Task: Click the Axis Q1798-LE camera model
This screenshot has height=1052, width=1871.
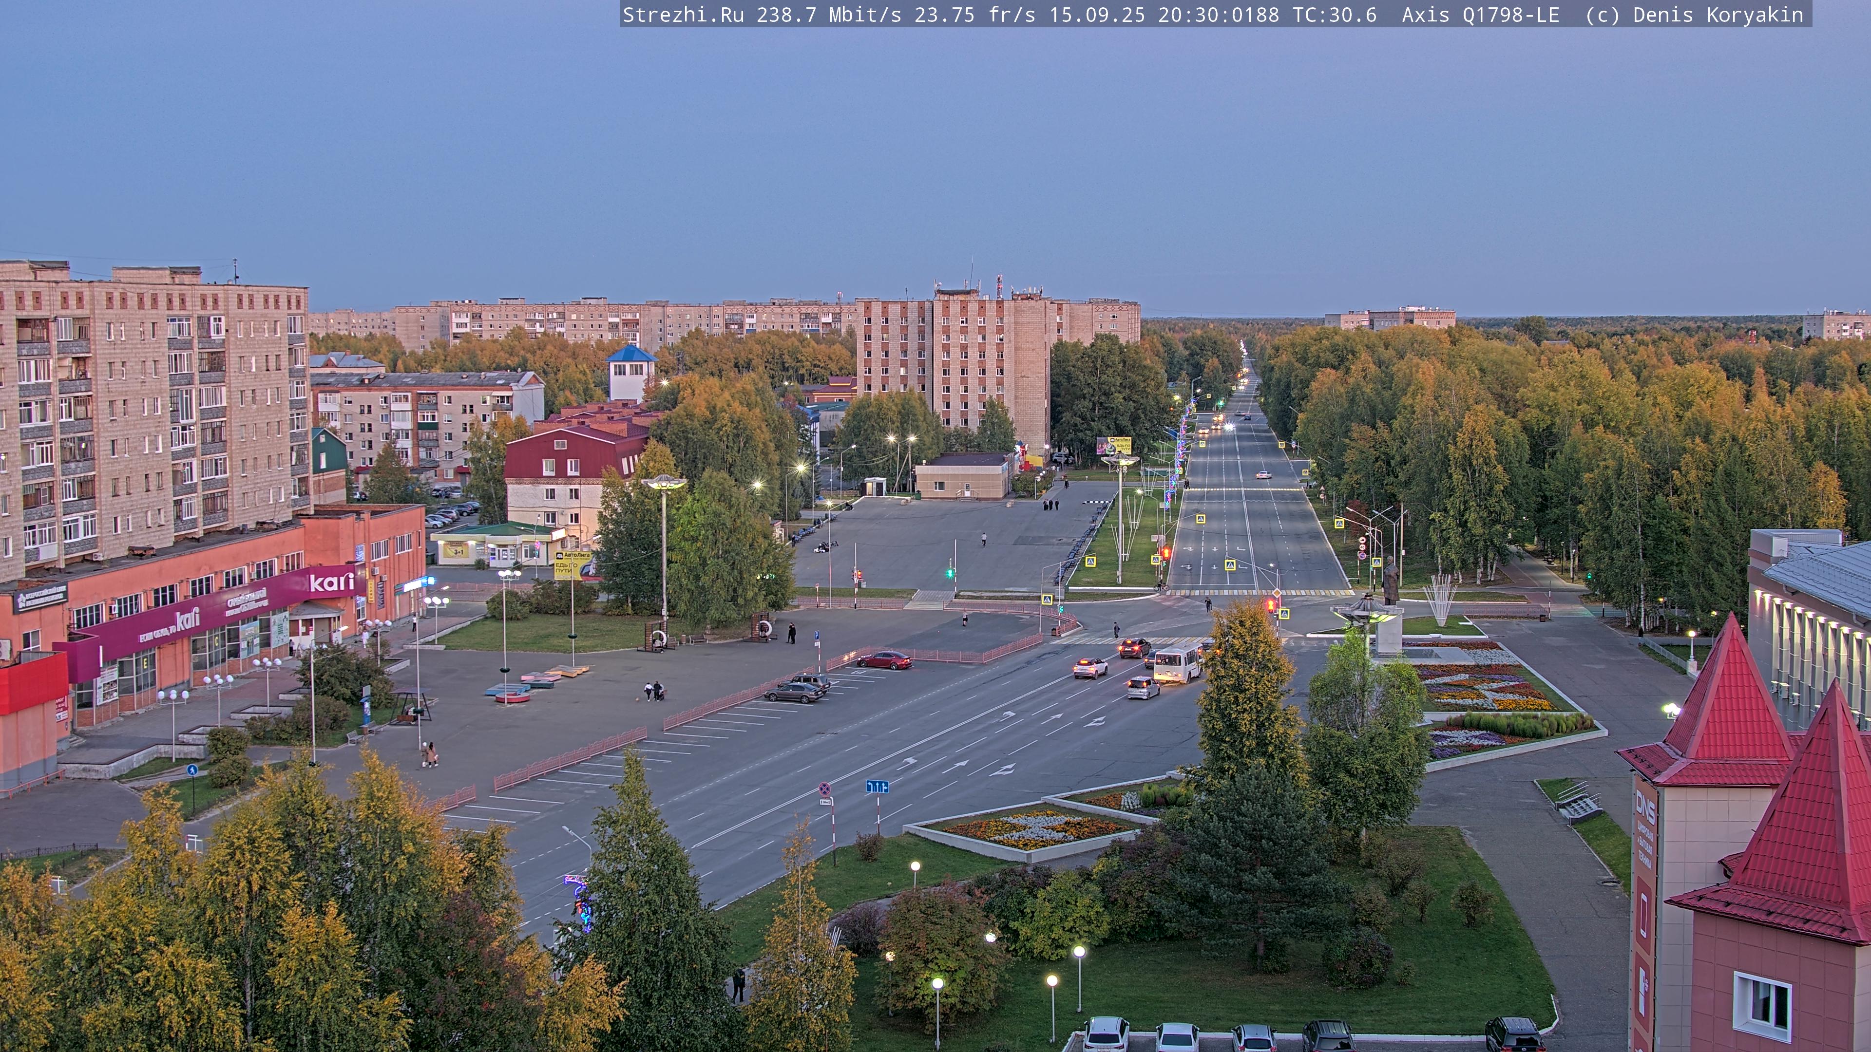Action: click(x=1480, y=15)
